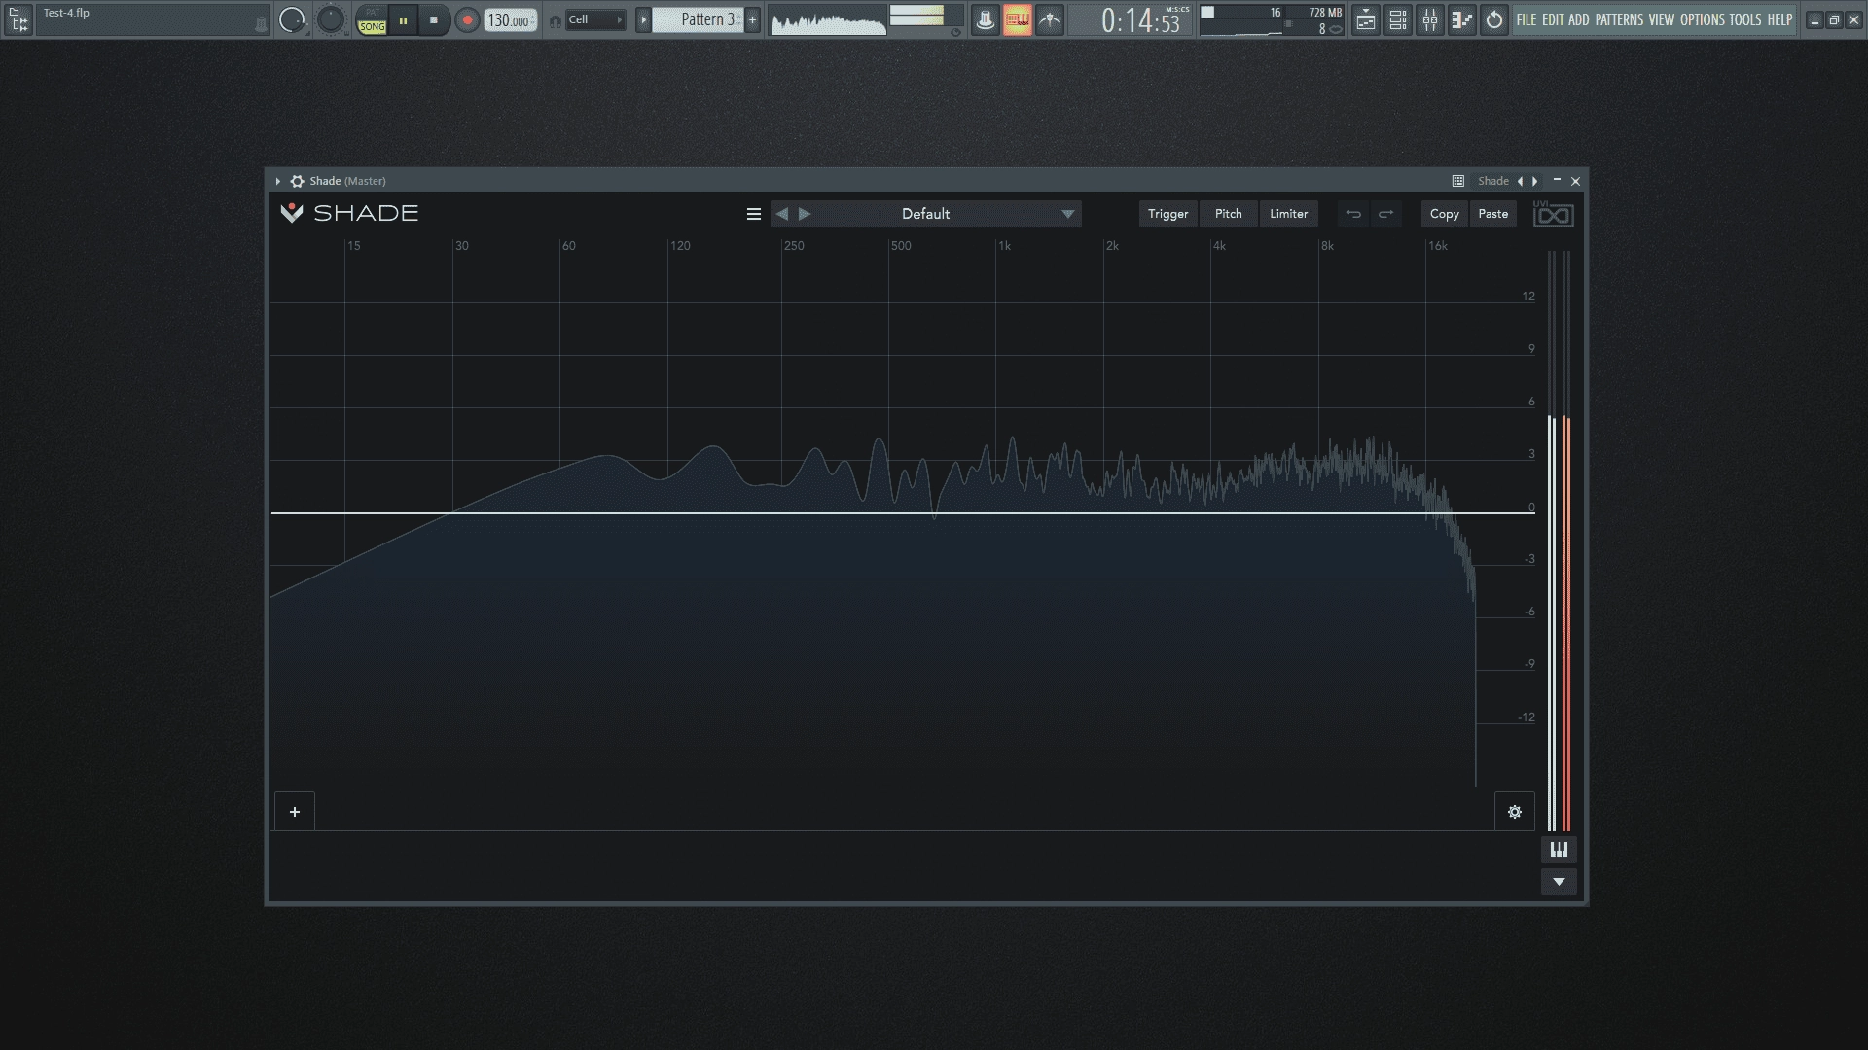The height and width of the screenshot is (1050, 1868).
Task: Open the piano roll icon
Action: (x=1461, y=19)
